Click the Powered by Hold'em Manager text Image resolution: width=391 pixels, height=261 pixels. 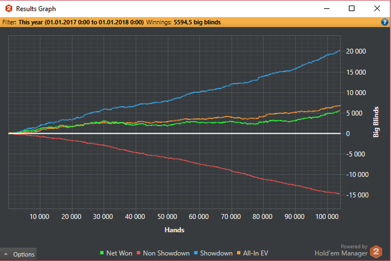pos(341,250)
